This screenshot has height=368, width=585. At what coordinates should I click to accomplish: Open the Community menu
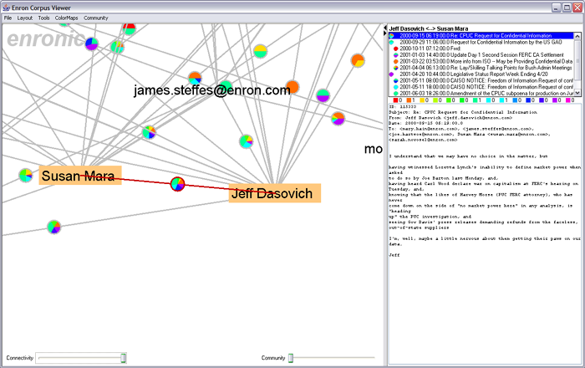coord(96,18)
